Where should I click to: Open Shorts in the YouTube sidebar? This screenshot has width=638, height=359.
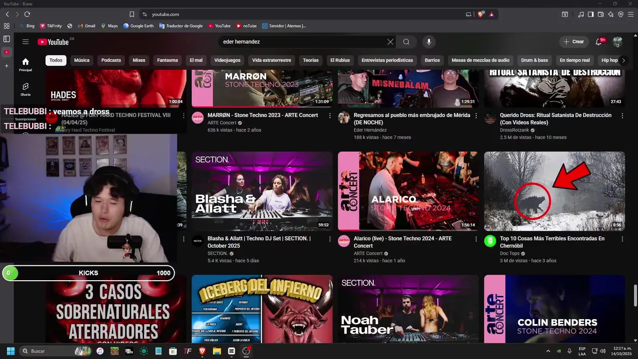click(x=25, y=89)
